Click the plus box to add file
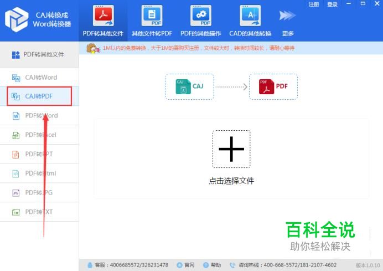 (231, 149)
